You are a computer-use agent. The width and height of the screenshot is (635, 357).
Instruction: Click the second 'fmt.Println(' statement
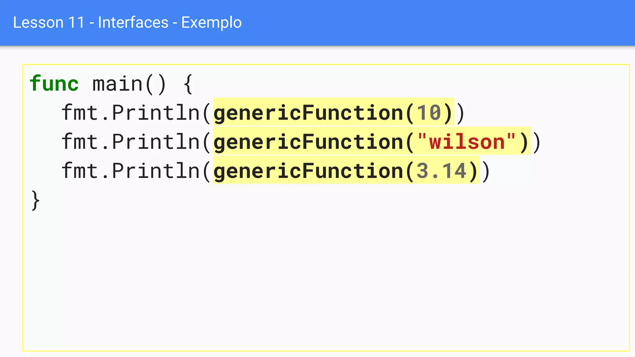pyautogui.click(x=136, y=142)
